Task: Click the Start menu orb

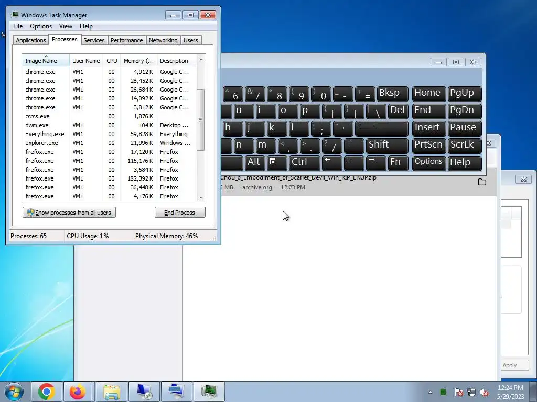Action: tap(14, 392)
